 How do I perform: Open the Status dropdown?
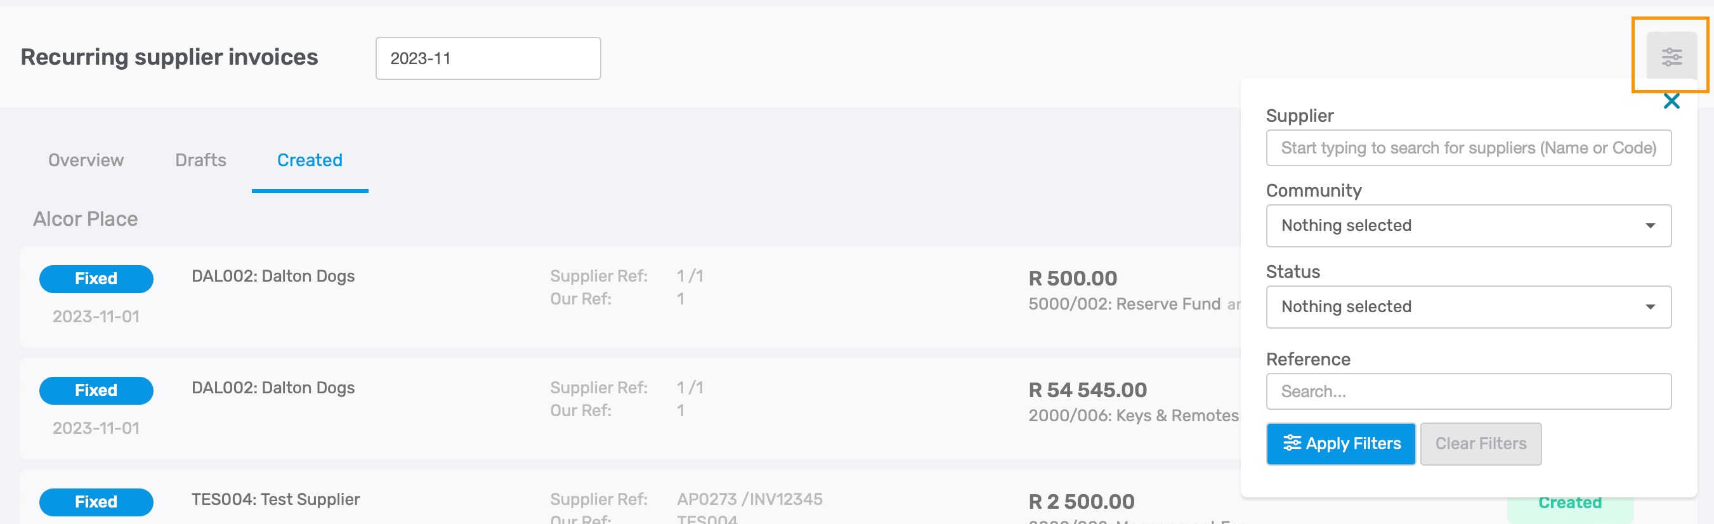coord(1468,307)
